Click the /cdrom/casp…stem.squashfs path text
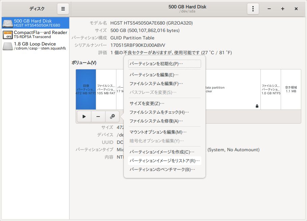Screen dimensions: 307x221 tap(40, 48)
